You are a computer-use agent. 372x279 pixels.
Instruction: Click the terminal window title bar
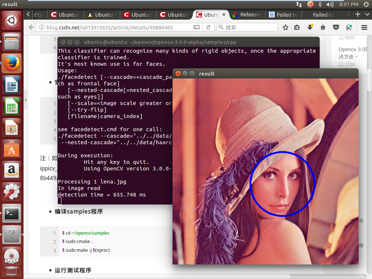189,42
